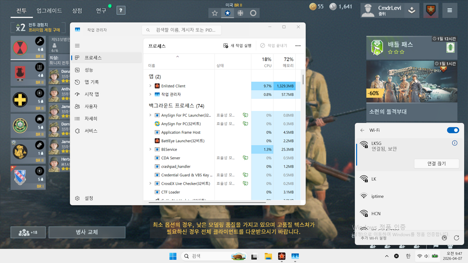Screen dimensions: 468x263
Task: Click the taskbar 검색 search box
Action: coord(215,256)
